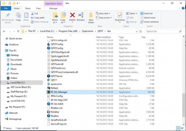186x131 pixels.
Task: Open the File menu tab
Action: click(6, 8)
